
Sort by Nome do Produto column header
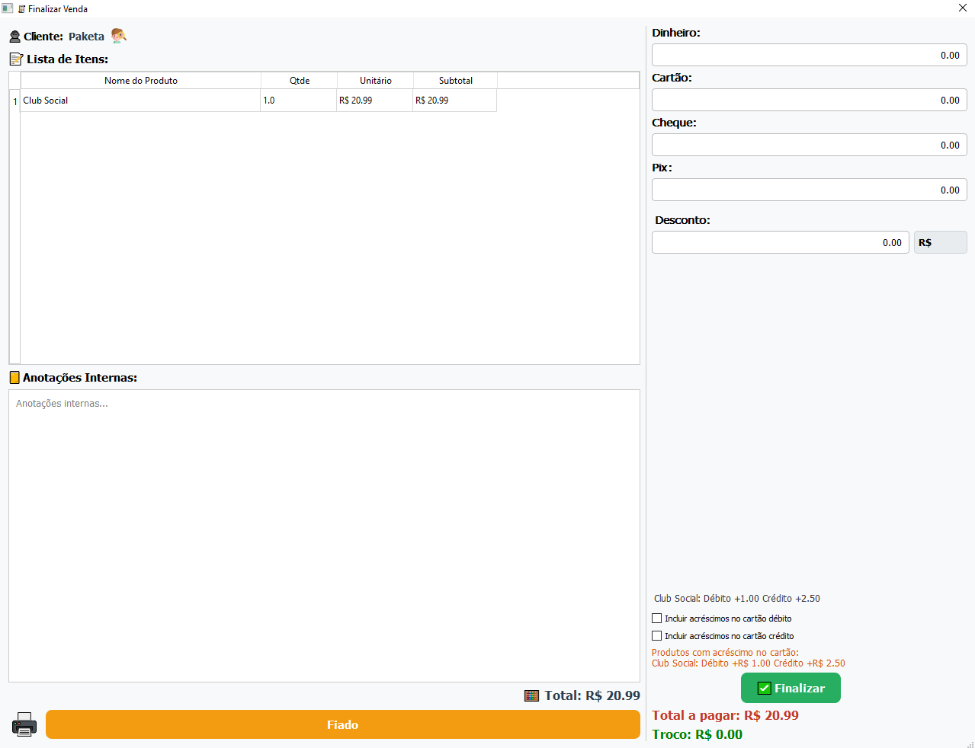click(140, 81)
